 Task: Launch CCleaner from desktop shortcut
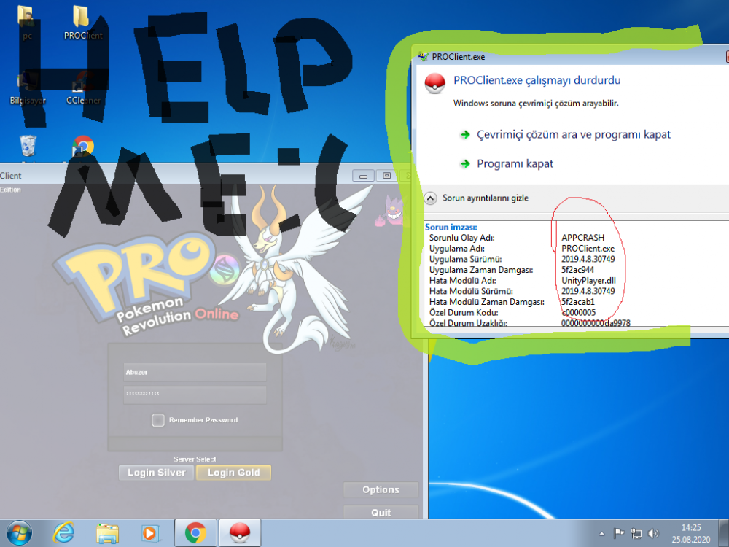pos(83,88)
